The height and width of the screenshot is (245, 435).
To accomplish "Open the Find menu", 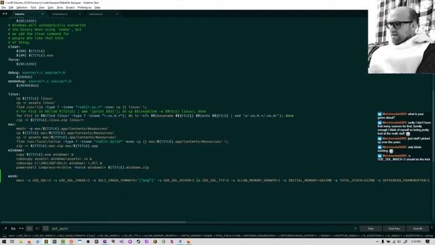I will pos(33,7).
